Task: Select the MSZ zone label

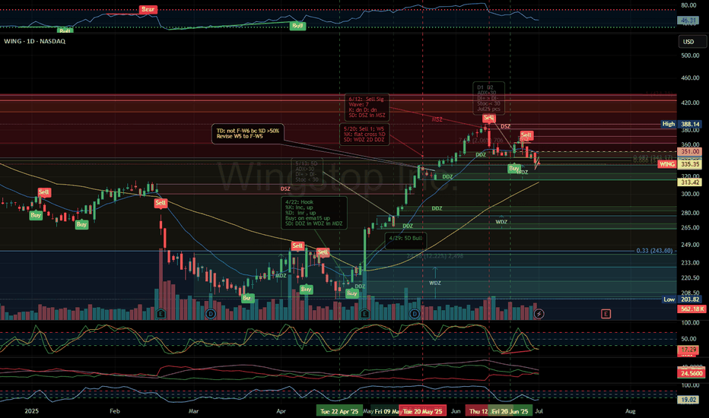Action: (437, 119)
